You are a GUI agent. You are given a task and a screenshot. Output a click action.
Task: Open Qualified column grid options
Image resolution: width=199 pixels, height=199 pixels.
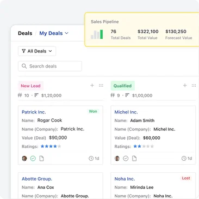tap(194, 85)
